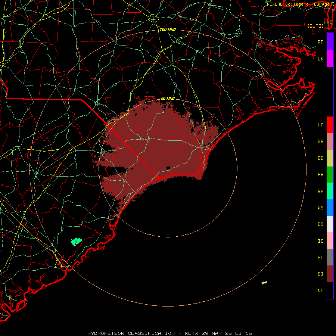The image size is (336, 336).
Task: Click the RF purple legend swatch
Action: point(330,42)
